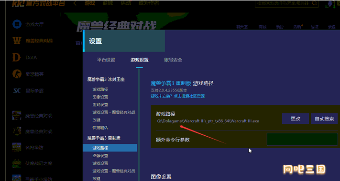This screenshot has height=181, width=340.
Task: Switch to the 账号安全 tab
Action: click(173, 60)
